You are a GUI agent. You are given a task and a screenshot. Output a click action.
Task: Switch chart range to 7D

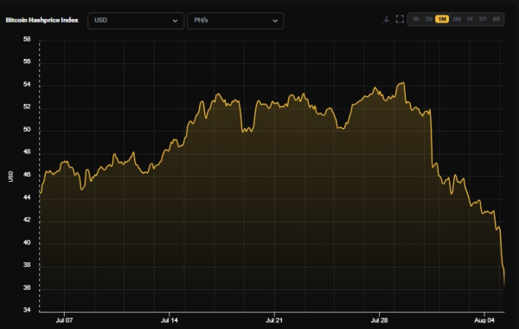point(429,19)
